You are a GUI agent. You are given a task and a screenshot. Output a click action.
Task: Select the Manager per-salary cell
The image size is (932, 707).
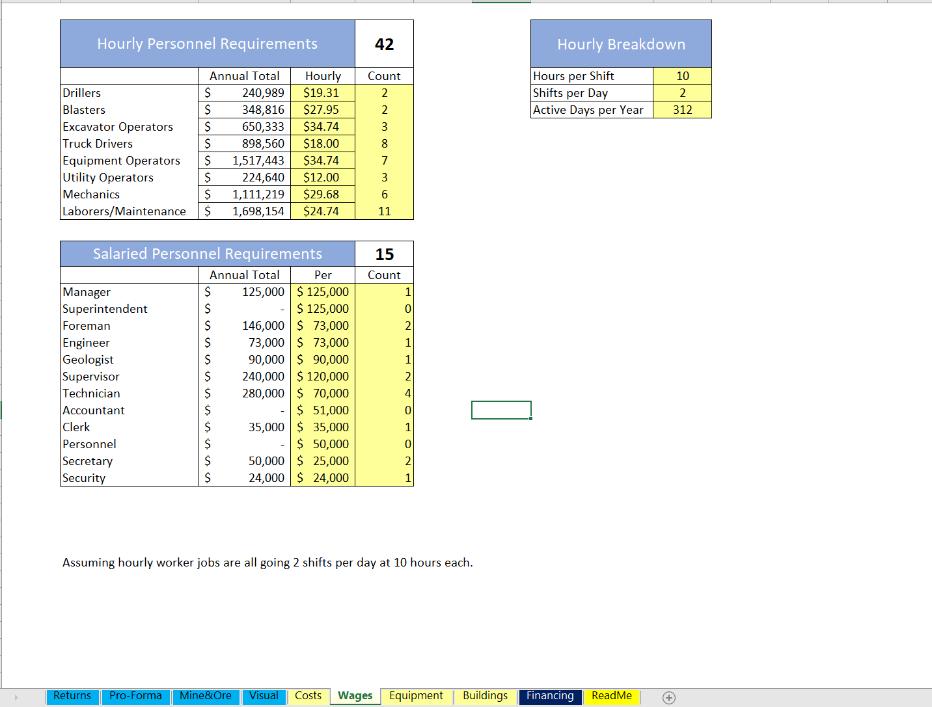tap(323, 292)
